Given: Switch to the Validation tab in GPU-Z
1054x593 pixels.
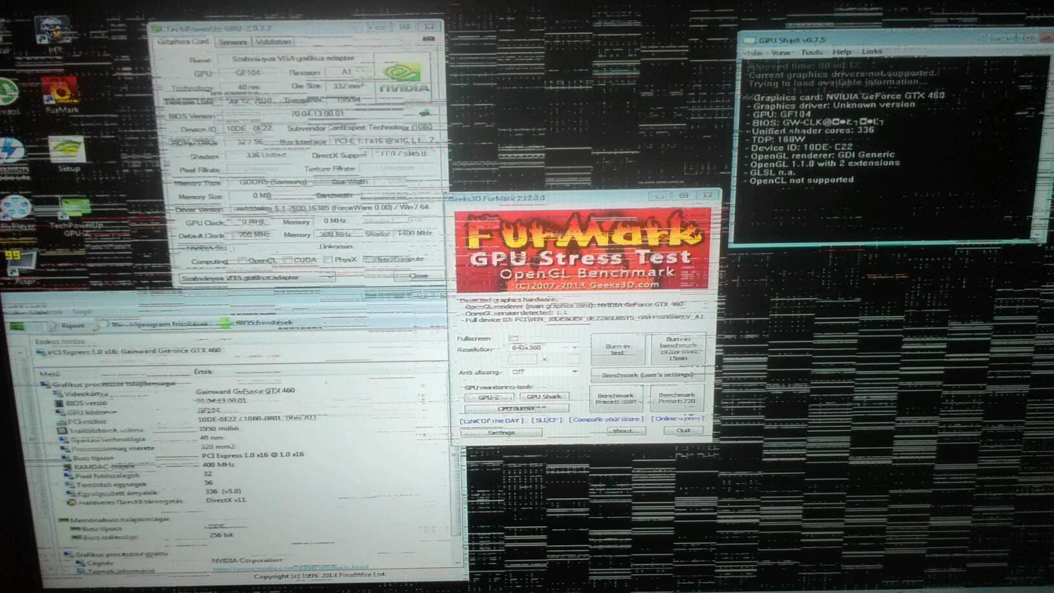Looking at the screenshot, I should 273,41.
